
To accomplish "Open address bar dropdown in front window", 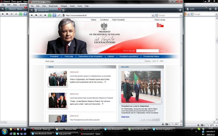I will point(153,15).
